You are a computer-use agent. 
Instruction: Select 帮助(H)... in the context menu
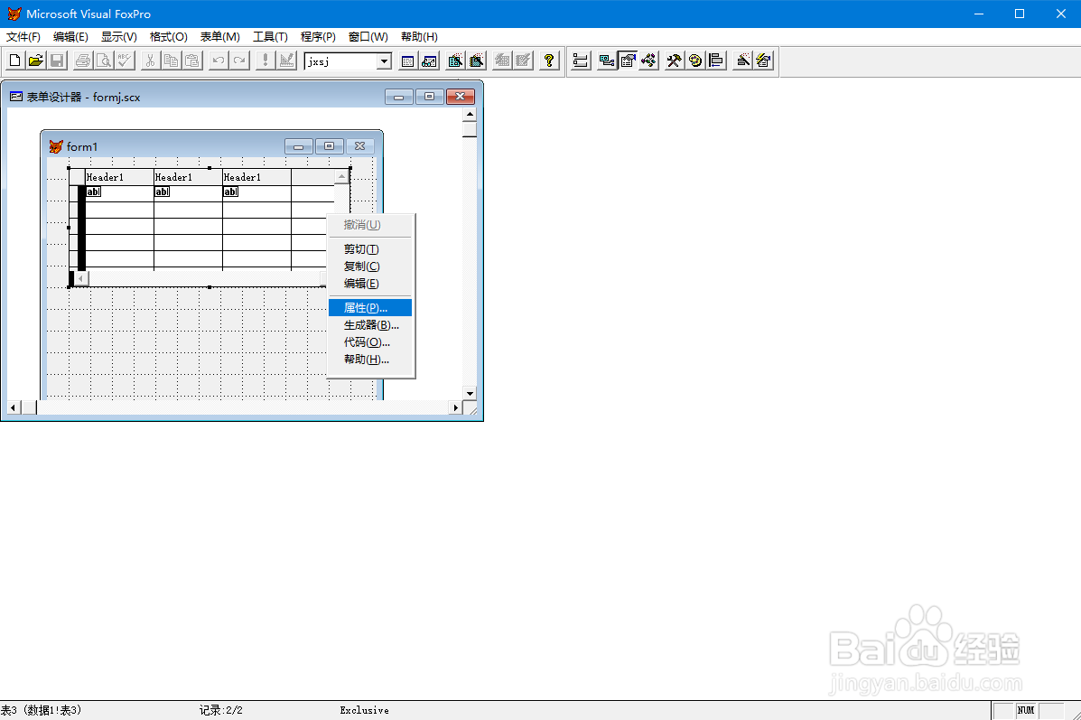point(370,360)
